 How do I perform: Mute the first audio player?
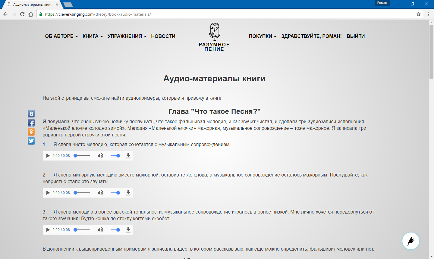(x=100, y=156)
